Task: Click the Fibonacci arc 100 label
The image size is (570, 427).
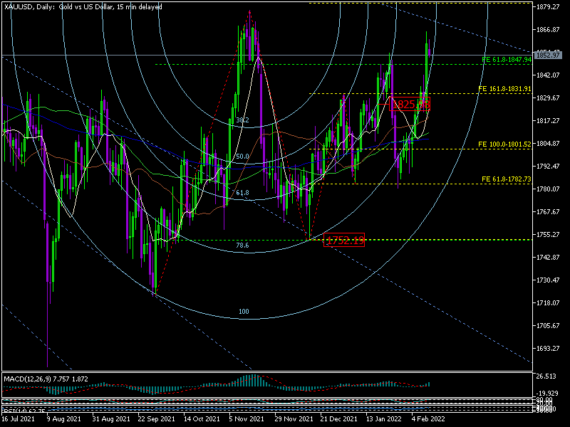Action: tap(244, 312)
